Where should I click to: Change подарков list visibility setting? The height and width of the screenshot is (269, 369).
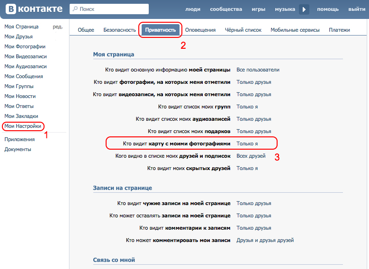coord(254,131)
